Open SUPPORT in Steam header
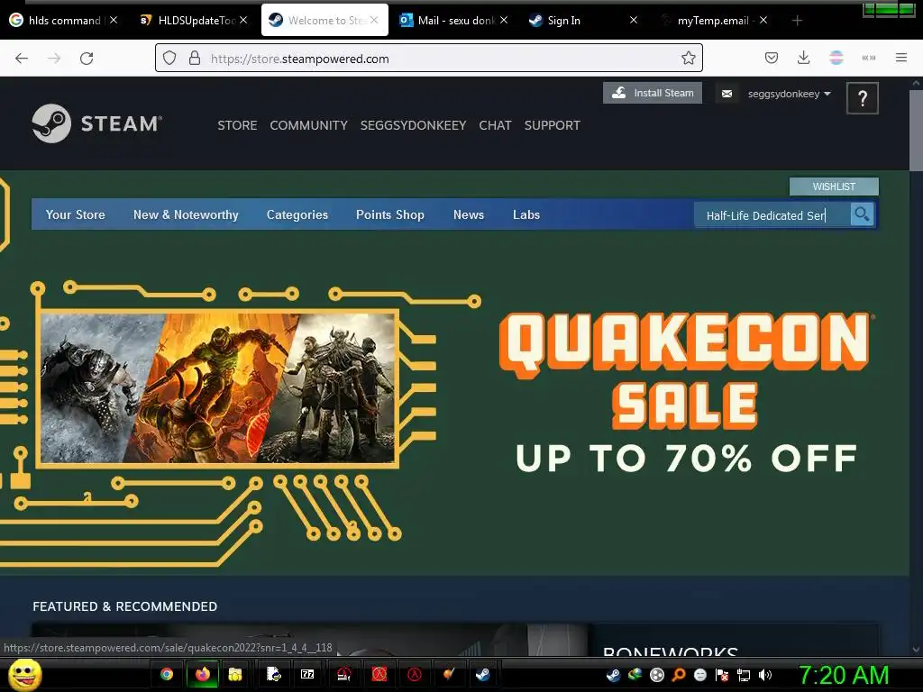The width and height of the screenshot is (923, 692). click(553, 125)
